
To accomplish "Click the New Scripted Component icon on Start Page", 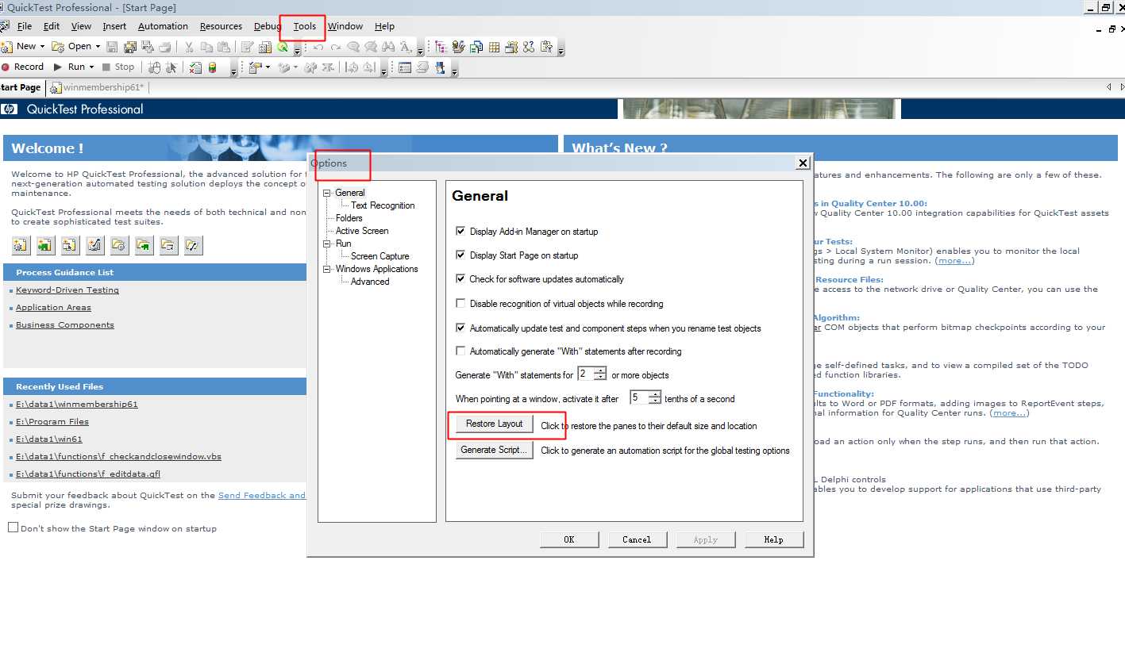I will coord(94,245).
